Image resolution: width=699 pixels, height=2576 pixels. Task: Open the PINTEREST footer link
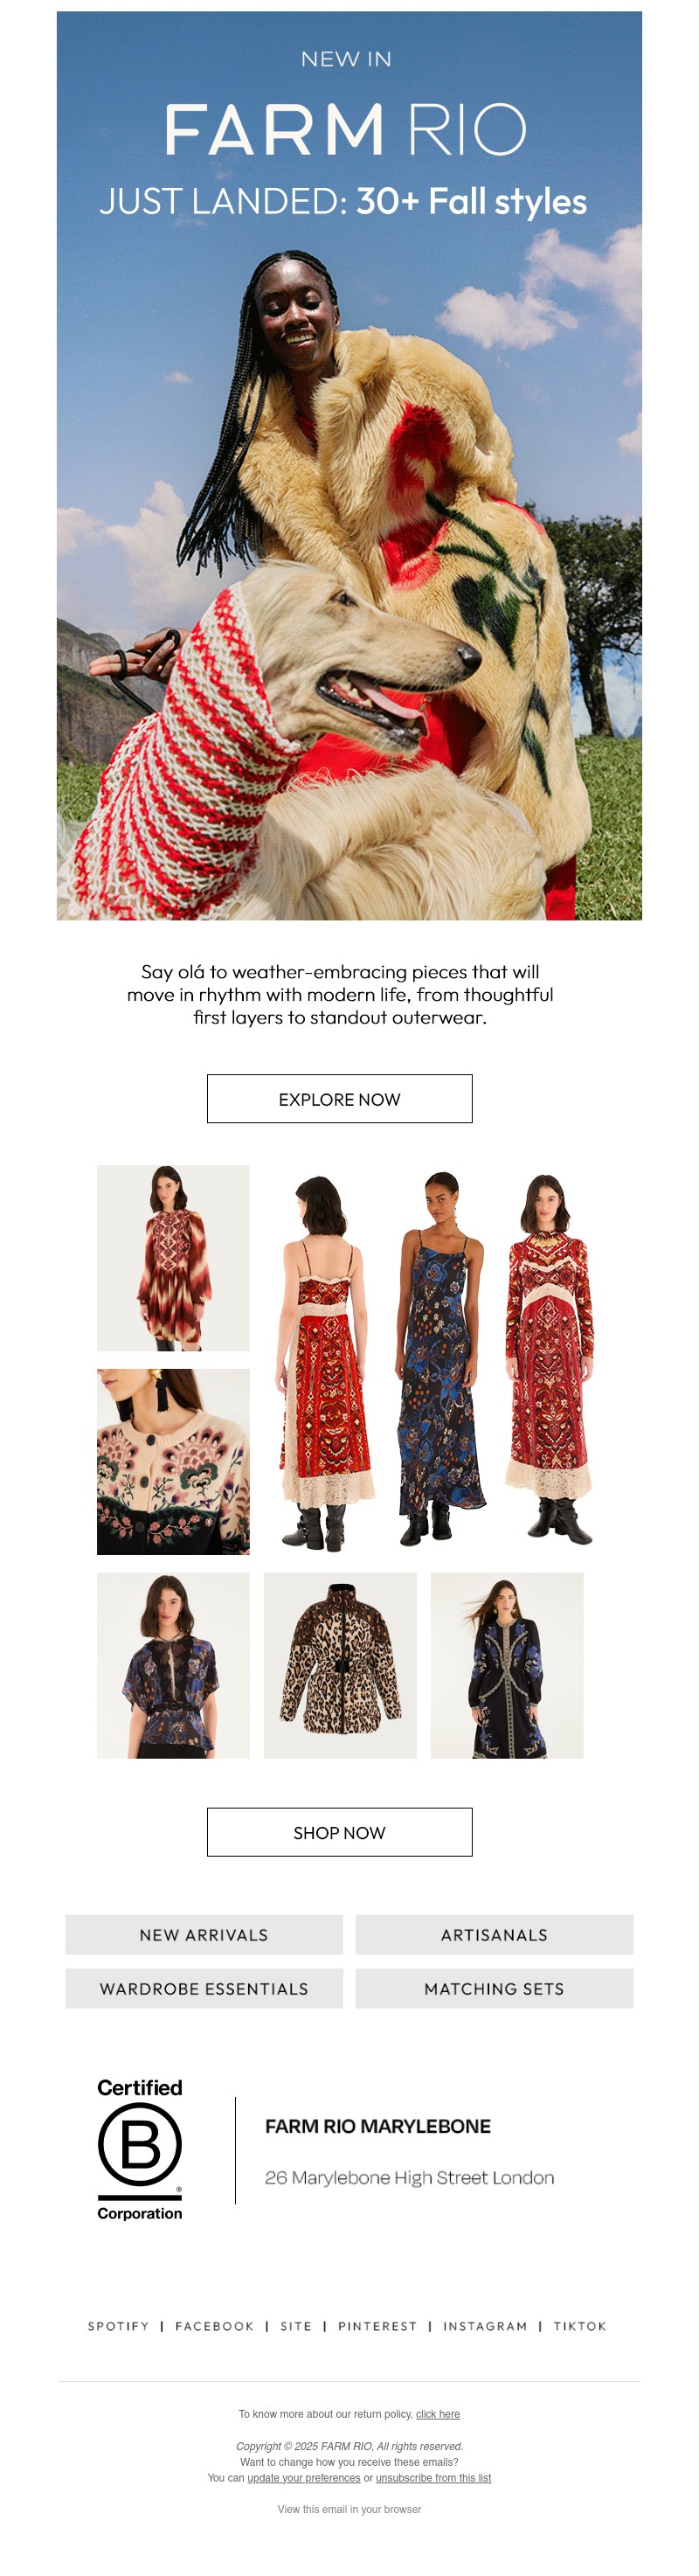pyautogui.click(x=377, y=2326)
